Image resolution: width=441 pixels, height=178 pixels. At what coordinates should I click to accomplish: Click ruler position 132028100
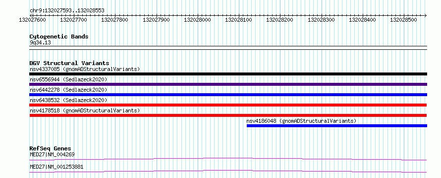(x=239, y=20)
